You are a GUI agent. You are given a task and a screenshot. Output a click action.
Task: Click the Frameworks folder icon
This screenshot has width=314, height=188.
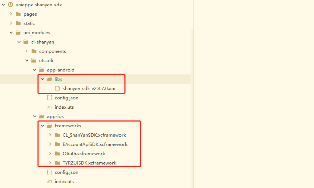[50, 125]
